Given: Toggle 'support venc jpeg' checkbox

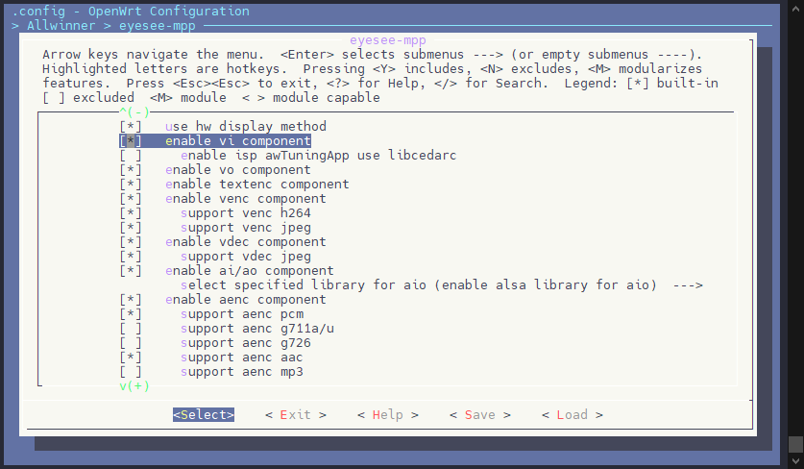Looking at the screenshot, I should (131, 228).
